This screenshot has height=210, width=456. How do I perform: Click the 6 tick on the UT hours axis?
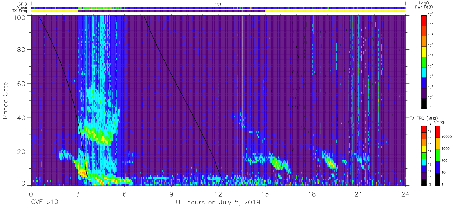pyautogui.click(x=124, y=194)
